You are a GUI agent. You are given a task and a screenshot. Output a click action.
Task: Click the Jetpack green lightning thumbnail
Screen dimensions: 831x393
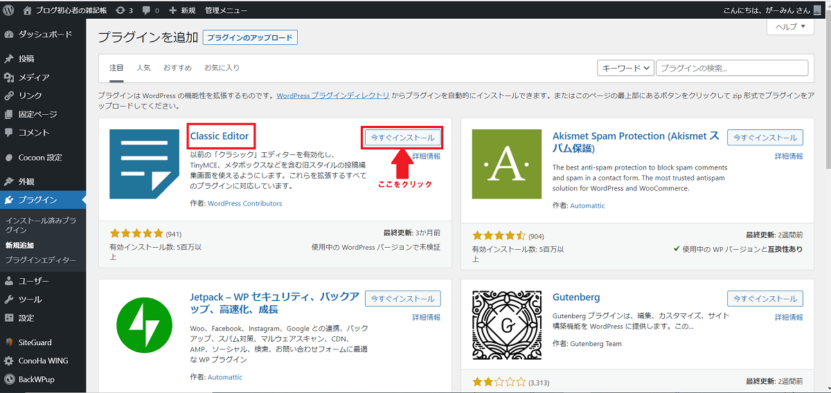[x=144, y=327]
